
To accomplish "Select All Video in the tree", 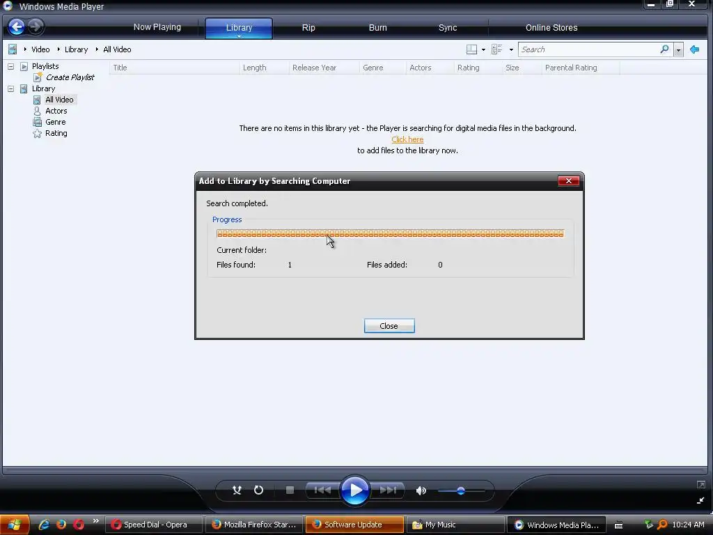I will [x=59, y=100].
